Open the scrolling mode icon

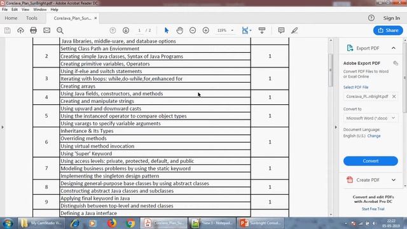262,31
